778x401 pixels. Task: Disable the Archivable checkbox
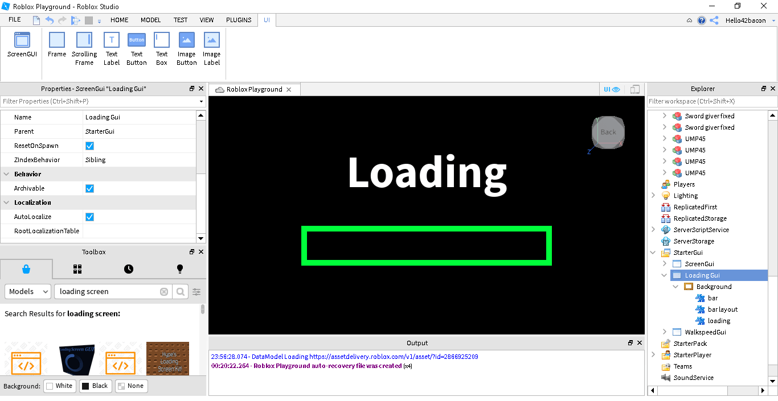point(89,188)
